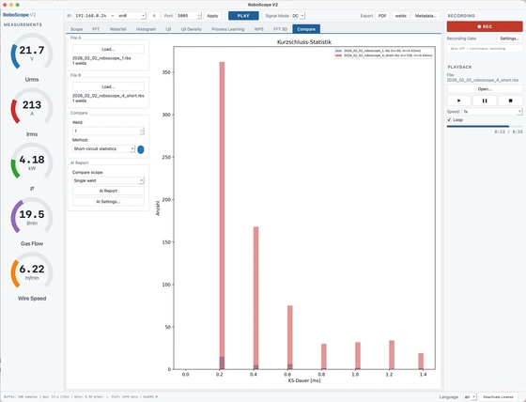Click the blue PLAY button

243,16
